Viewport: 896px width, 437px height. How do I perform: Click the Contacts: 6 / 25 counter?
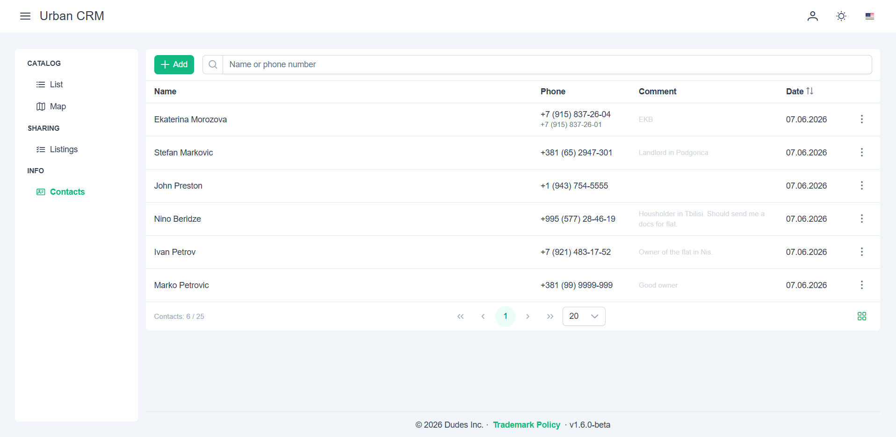pos(179,317)
